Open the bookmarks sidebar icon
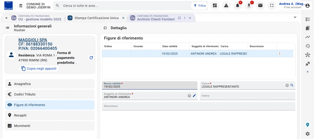The image size is (314, 139). 308,28
